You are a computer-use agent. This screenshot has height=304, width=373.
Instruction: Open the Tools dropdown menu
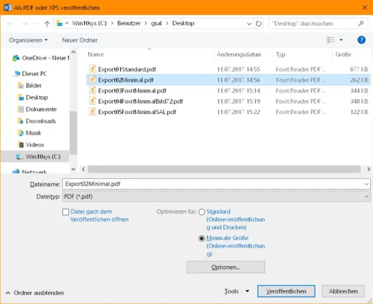click(x=237, y=291)
